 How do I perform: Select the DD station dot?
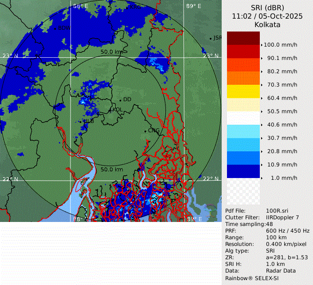click(120, 100)
